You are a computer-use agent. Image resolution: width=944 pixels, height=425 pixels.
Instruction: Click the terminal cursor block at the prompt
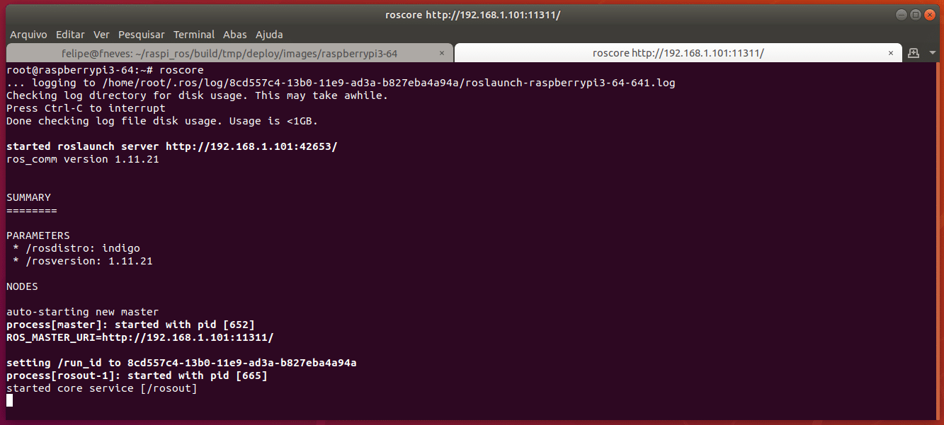(x=10, y=400)
